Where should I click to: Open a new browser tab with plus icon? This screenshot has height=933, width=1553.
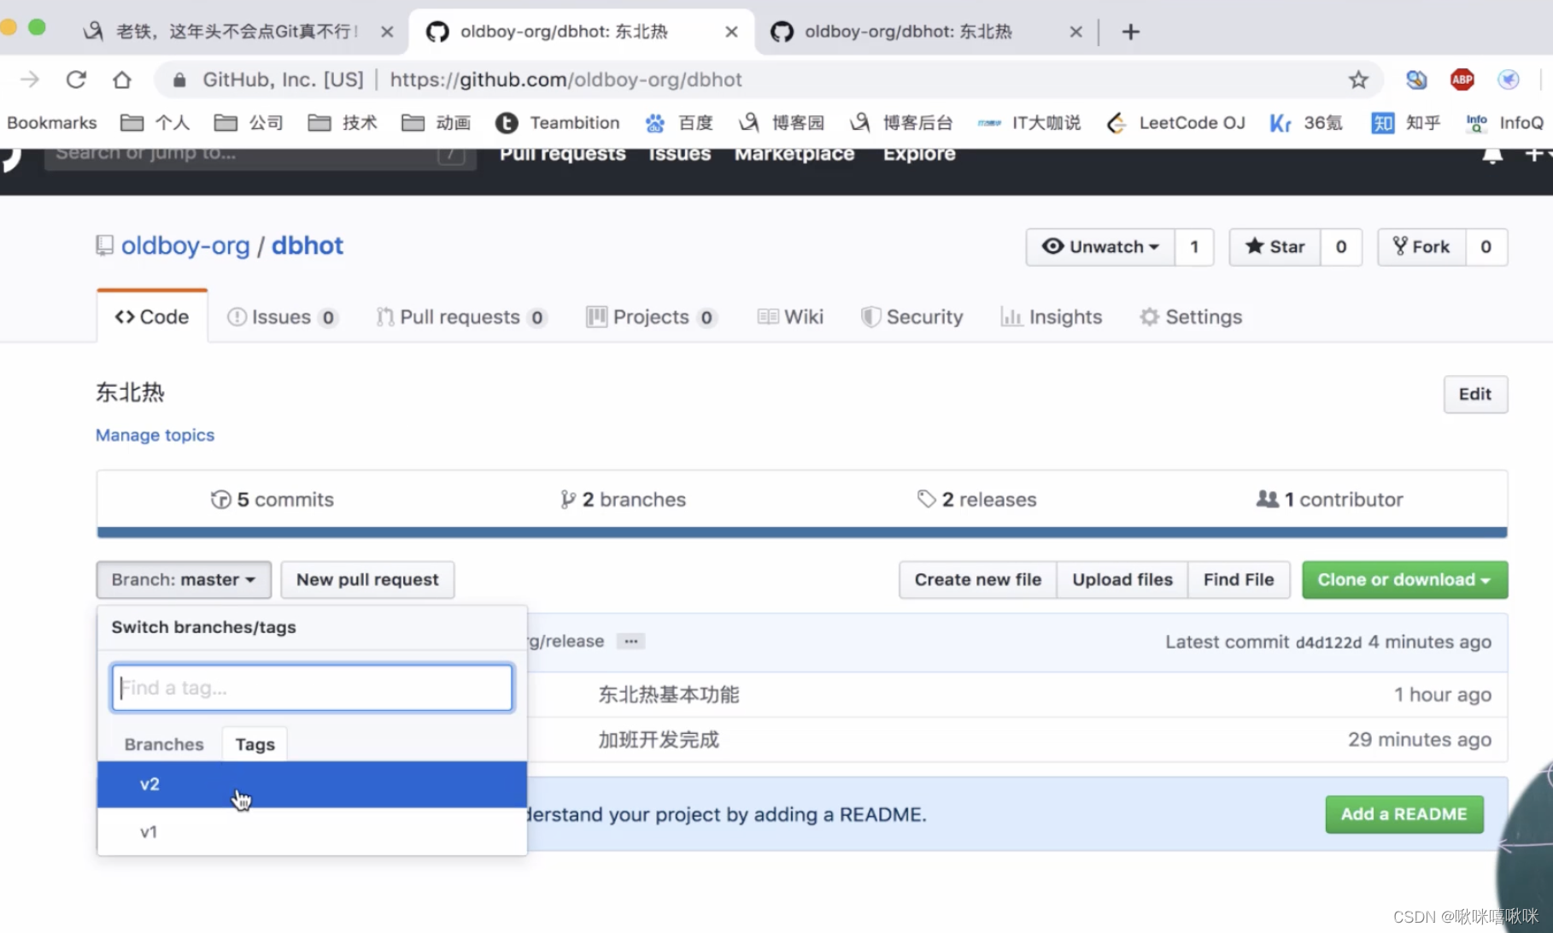(1130, 32)
